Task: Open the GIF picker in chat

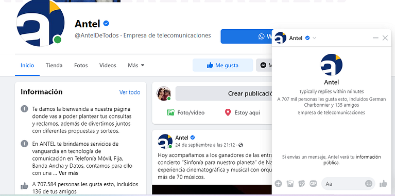Action: coord(313,184)
